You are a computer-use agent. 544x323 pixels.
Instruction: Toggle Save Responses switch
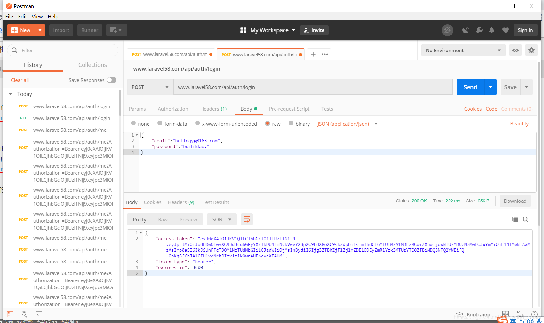[x=111, y=80]
